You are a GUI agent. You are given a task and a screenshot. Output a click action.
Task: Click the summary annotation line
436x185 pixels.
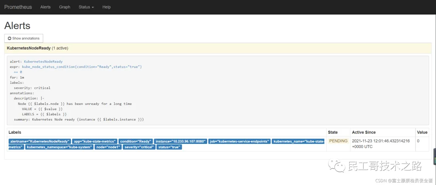coord(79,119)
